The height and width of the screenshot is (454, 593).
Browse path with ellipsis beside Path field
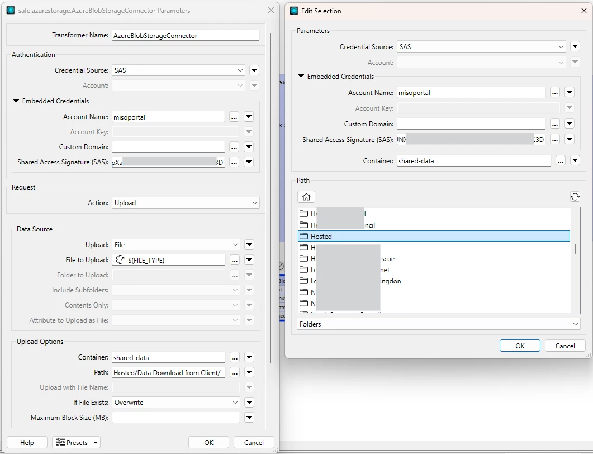click(235, 372)
